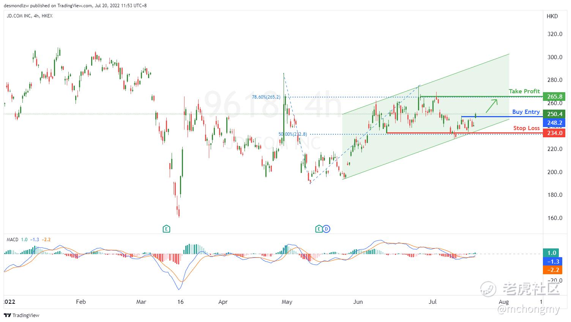Select the Stop Loss label

(x=527, y=128)
